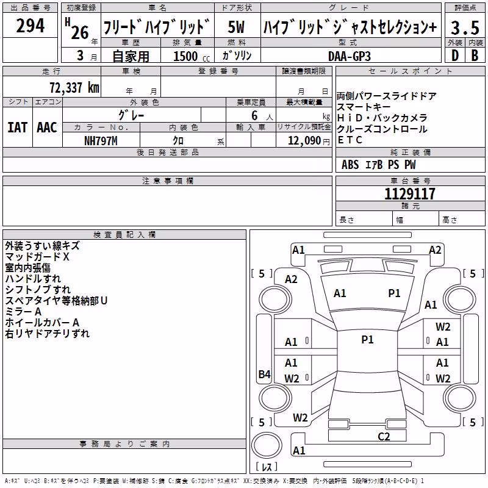Select the exterior color グレー
The width and height of the screenshot is (488, 488).
point(131,115)
